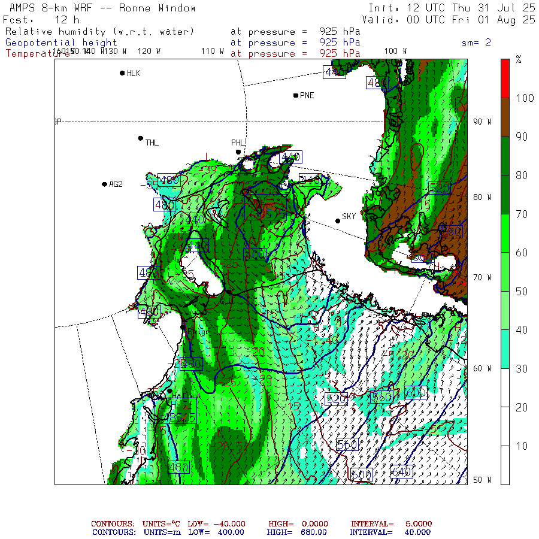Image resolution: width=539 pixels, height=539 pixels.
Task: Pick the white 0–10 legend segment
Action: (505, 465)
